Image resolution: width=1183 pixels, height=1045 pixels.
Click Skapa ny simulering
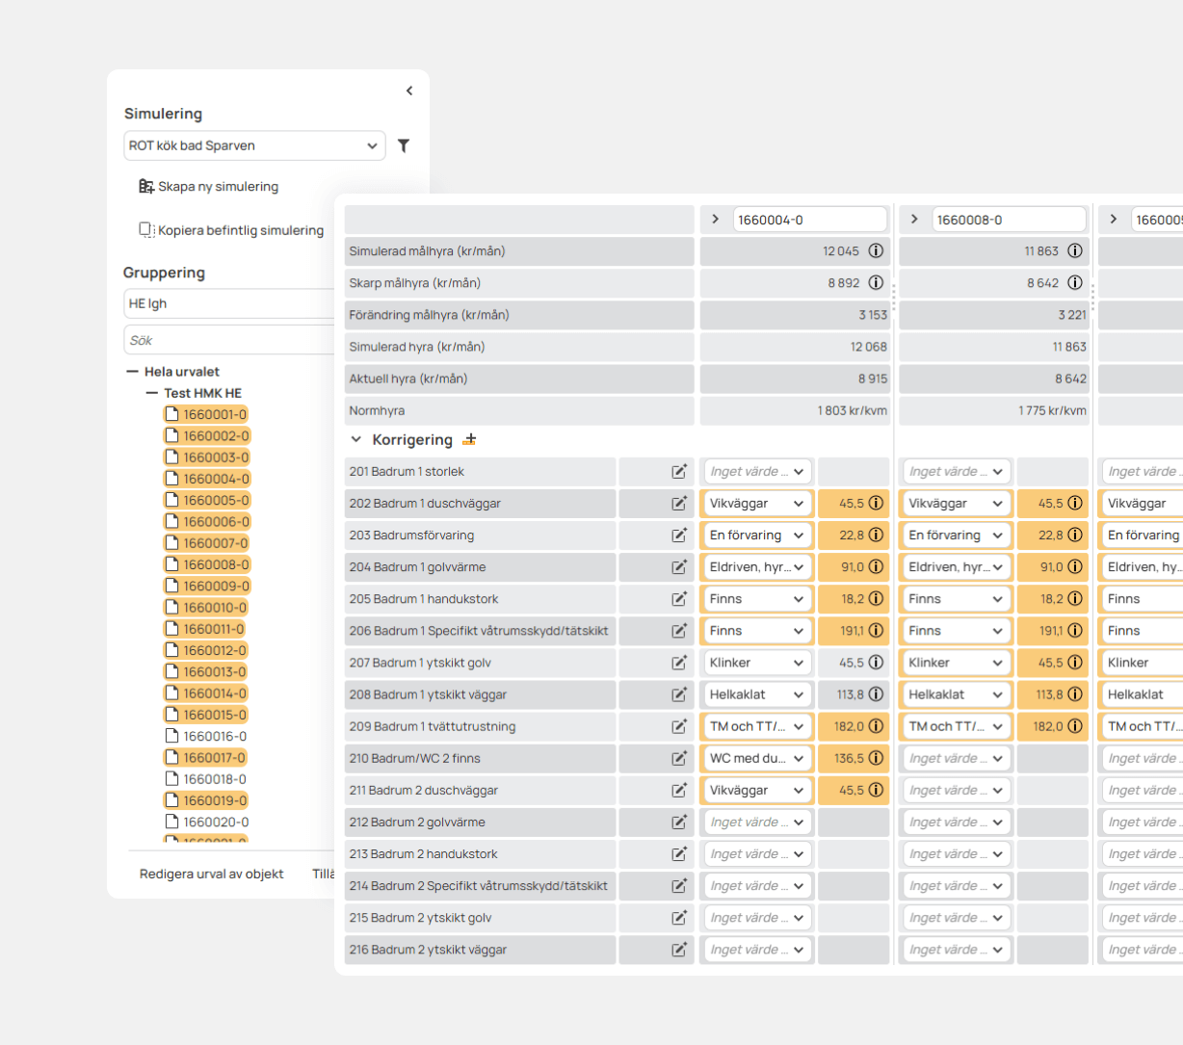pyautogui.click(x=209, y=187)
